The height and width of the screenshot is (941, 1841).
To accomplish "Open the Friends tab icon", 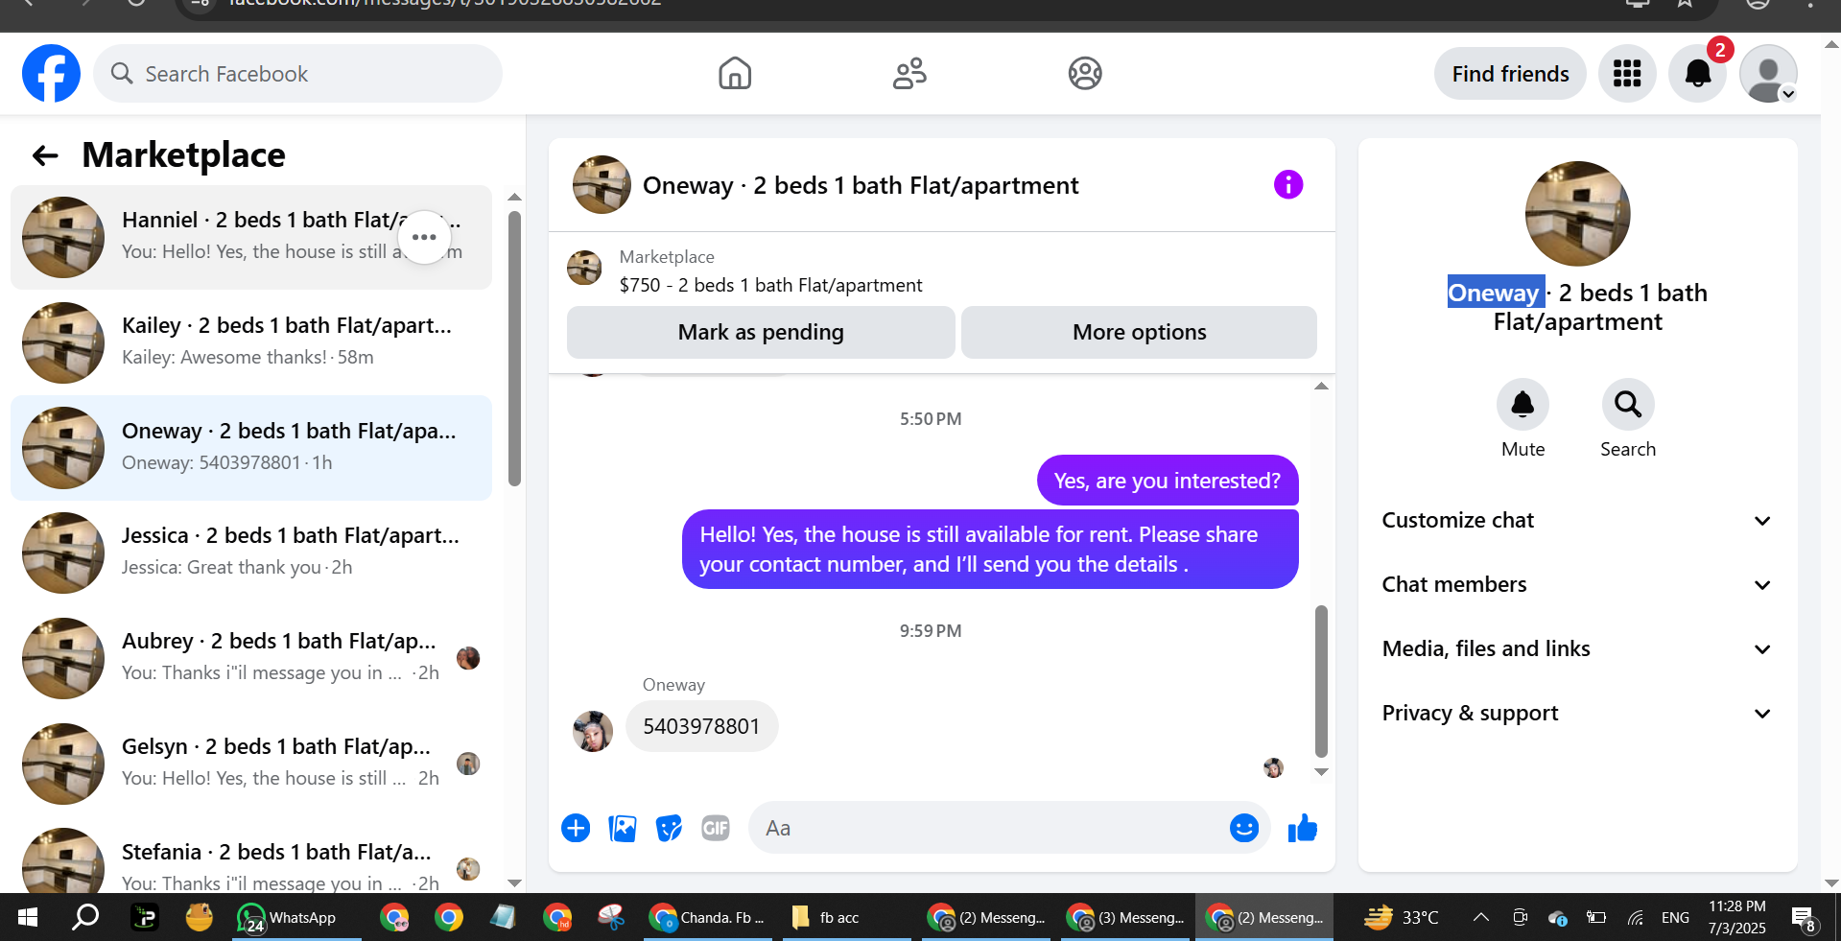I will point(909,74).
